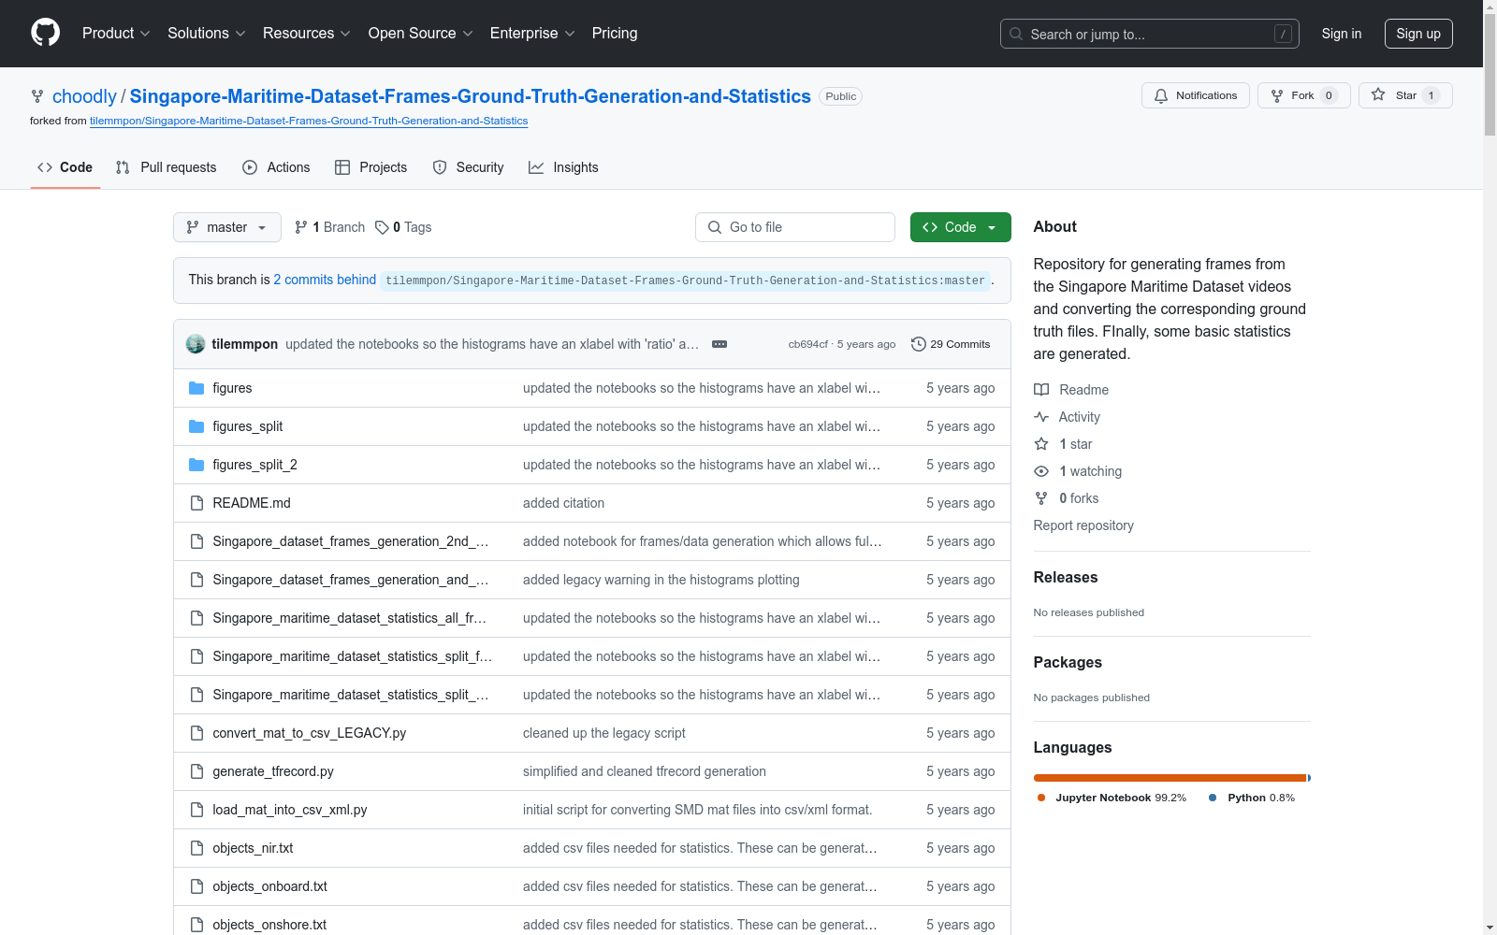This screenshot has width=1497, height=935.
Task: Click the branch icon beside 1 Branch
Action: pyautogui.click(x=301, y=227)
